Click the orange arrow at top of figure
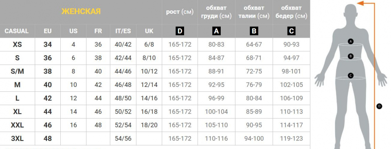 360,3
